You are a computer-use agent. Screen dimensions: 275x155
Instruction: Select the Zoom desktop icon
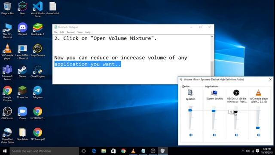click(22, 113)
